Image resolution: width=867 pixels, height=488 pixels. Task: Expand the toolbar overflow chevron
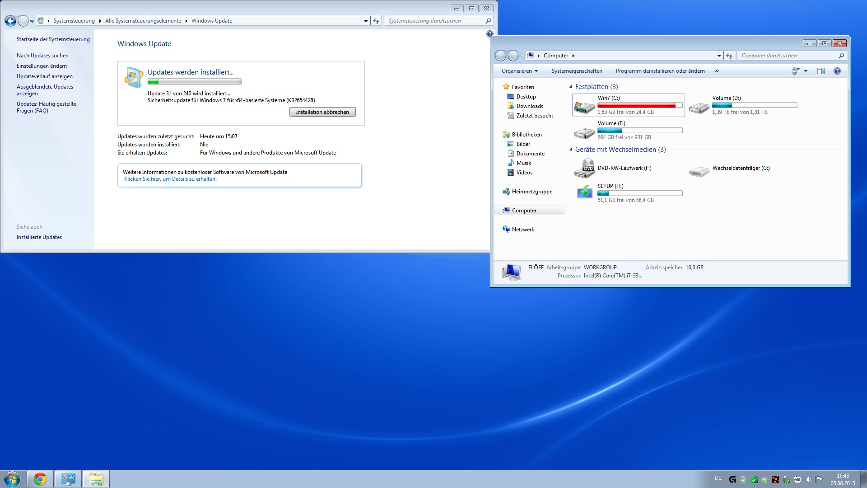click(717, 71)
